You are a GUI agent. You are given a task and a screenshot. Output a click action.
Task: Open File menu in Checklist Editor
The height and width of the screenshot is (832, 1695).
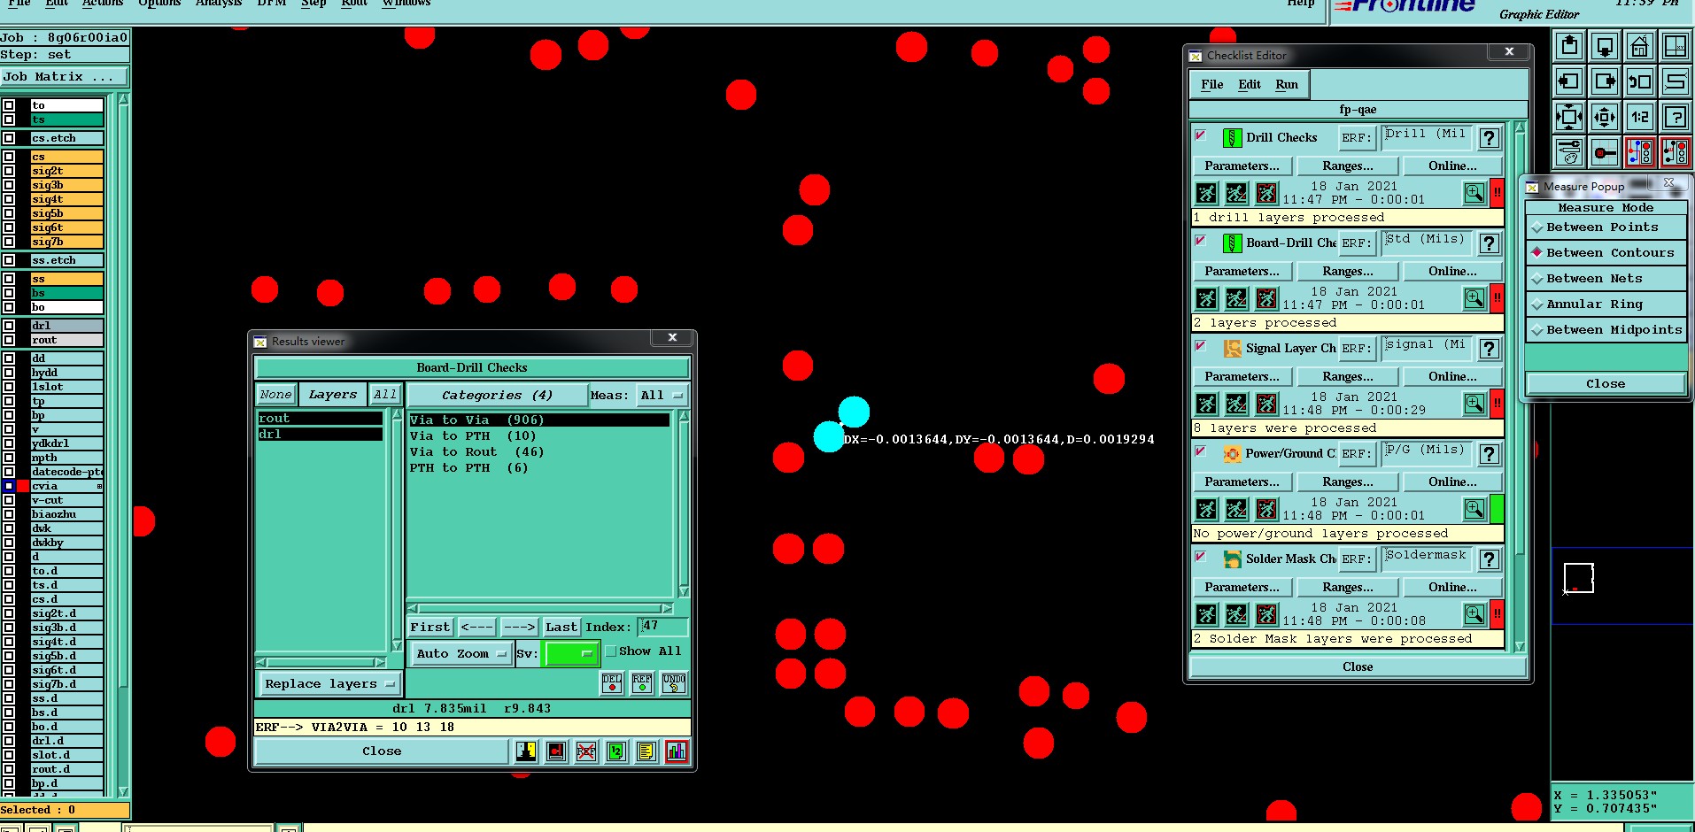[1212, 85]
